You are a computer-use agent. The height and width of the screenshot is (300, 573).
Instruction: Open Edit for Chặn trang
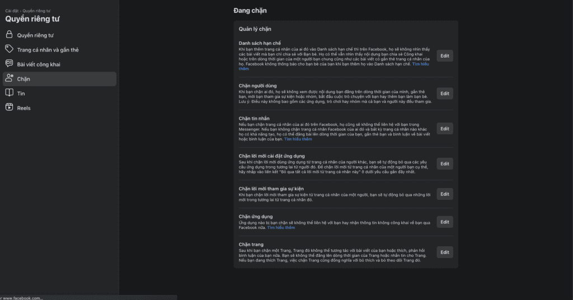coord(444,252)
